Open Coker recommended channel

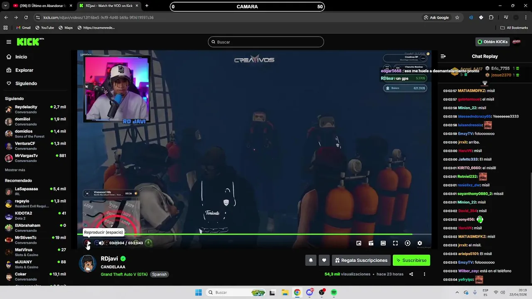tap(35, 277)
